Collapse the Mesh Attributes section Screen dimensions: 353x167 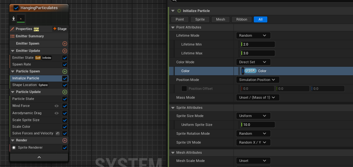[173, 152]
